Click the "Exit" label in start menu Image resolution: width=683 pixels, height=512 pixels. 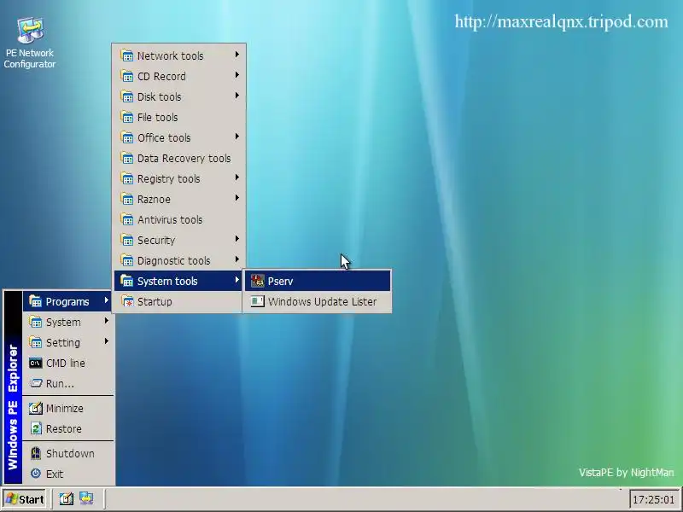pos(55,474)
